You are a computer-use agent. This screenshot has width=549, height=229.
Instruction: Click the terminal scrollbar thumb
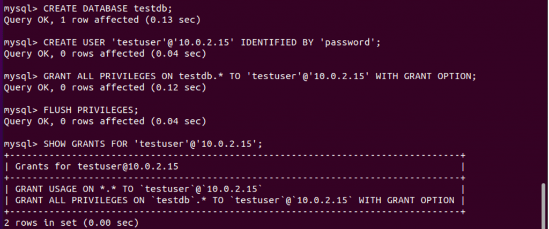[x=544, y=205]
